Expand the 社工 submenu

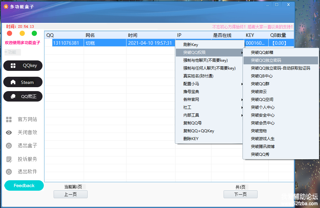point(209,107)
